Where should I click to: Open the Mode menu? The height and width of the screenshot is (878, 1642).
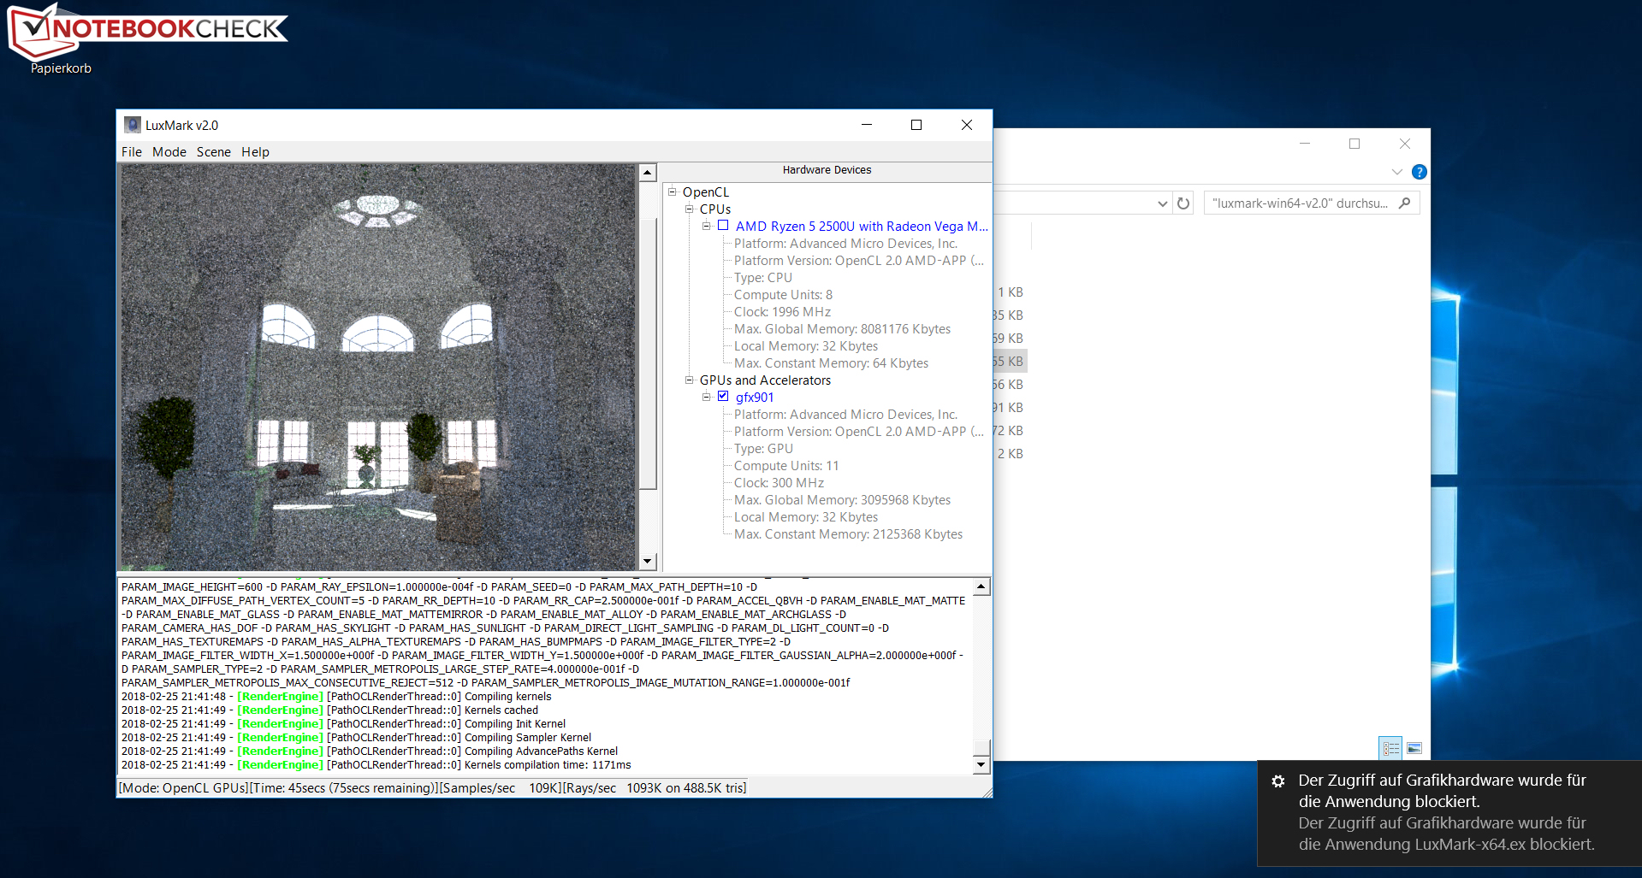169,151
